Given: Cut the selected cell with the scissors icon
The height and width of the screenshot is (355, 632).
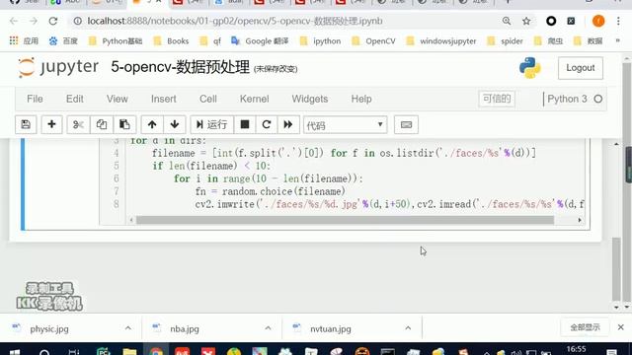Looking at the screenshot, I should coord(78,124).
